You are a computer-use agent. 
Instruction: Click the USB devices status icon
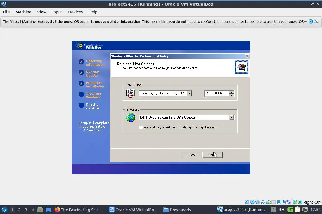(268, 202)
